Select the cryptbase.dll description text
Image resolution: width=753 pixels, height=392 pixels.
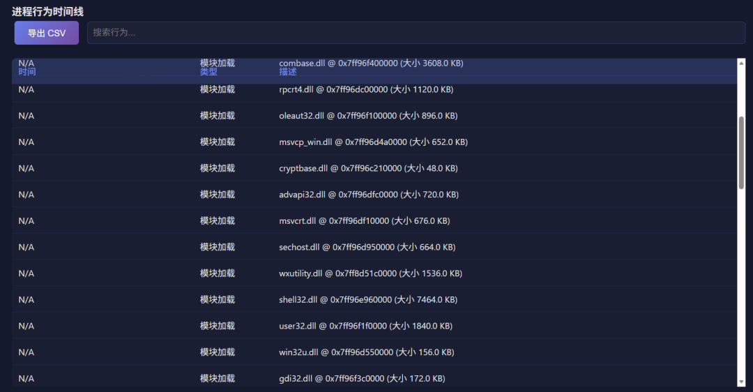click(x=368, y=168)
